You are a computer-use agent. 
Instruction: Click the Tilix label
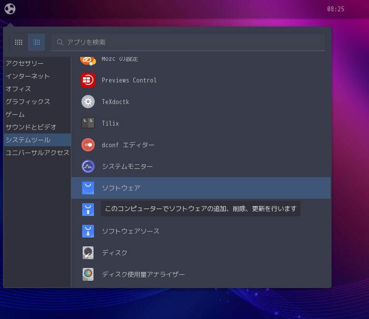pos(110,124)
